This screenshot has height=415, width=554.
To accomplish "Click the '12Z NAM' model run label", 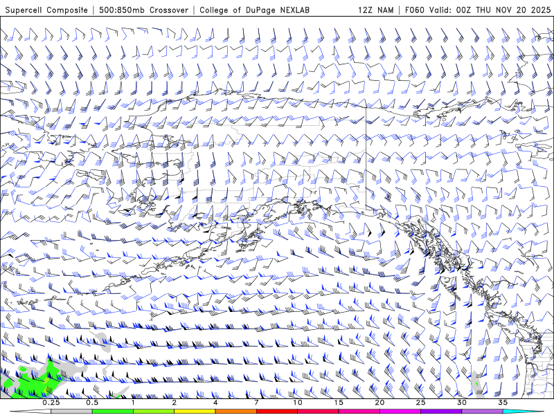I will tap(375, 10).
